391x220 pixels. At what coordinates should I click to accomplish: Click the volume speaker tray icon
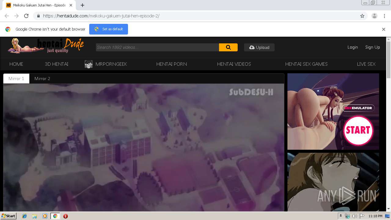(x=354, y=216)
